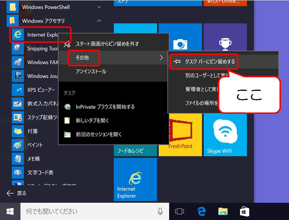The image size is (289, 220).
Task: Select スタート画面からピン留めを外す
Action: click(x=114, y=44)
